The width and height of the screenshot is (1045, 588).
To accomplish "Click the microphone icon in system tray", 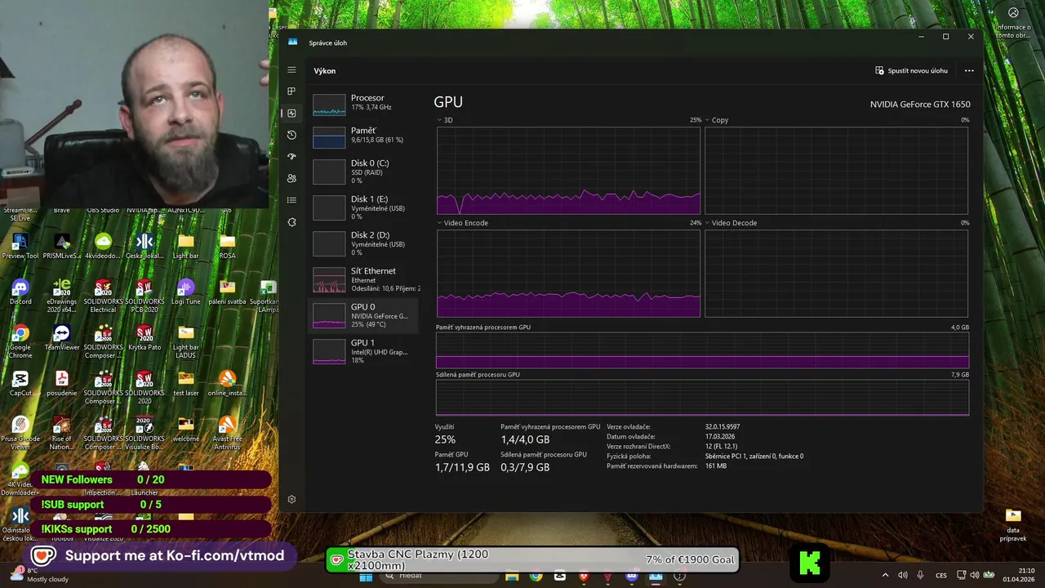I will pos(920,575).
